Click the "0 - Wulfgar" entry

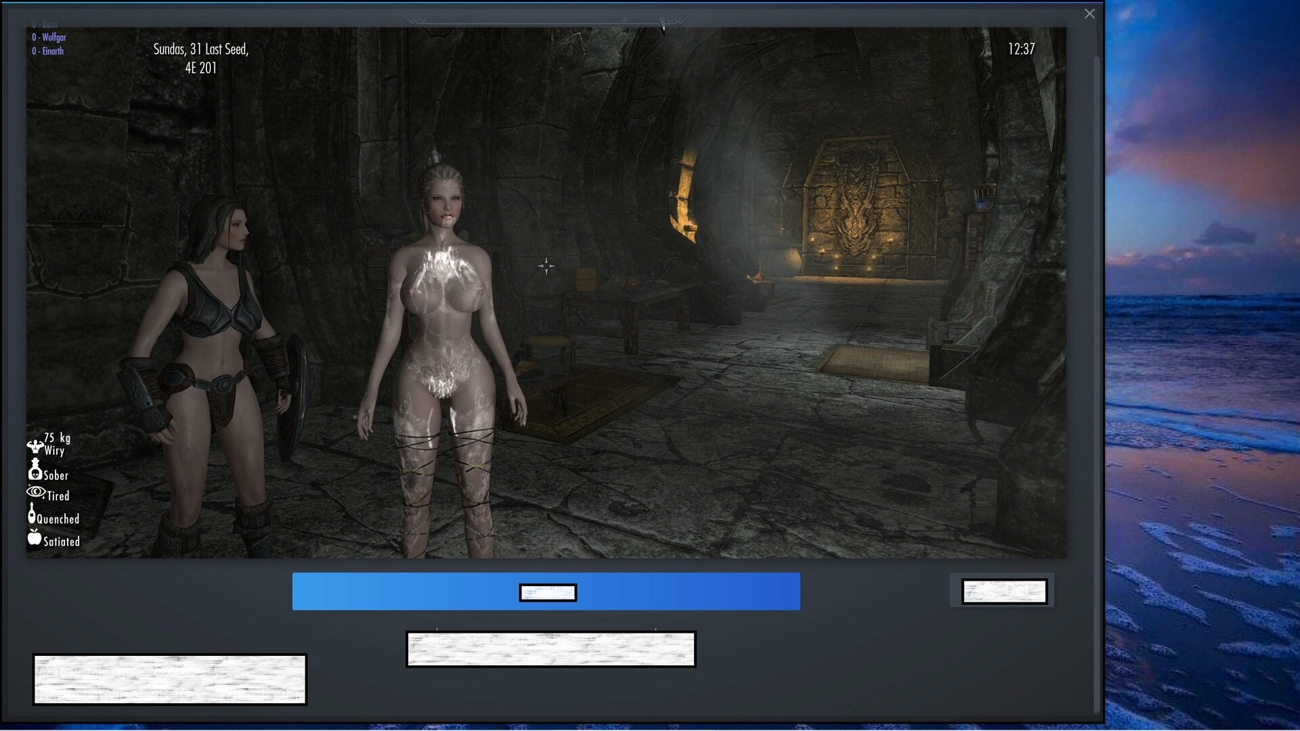coord(49,38)
